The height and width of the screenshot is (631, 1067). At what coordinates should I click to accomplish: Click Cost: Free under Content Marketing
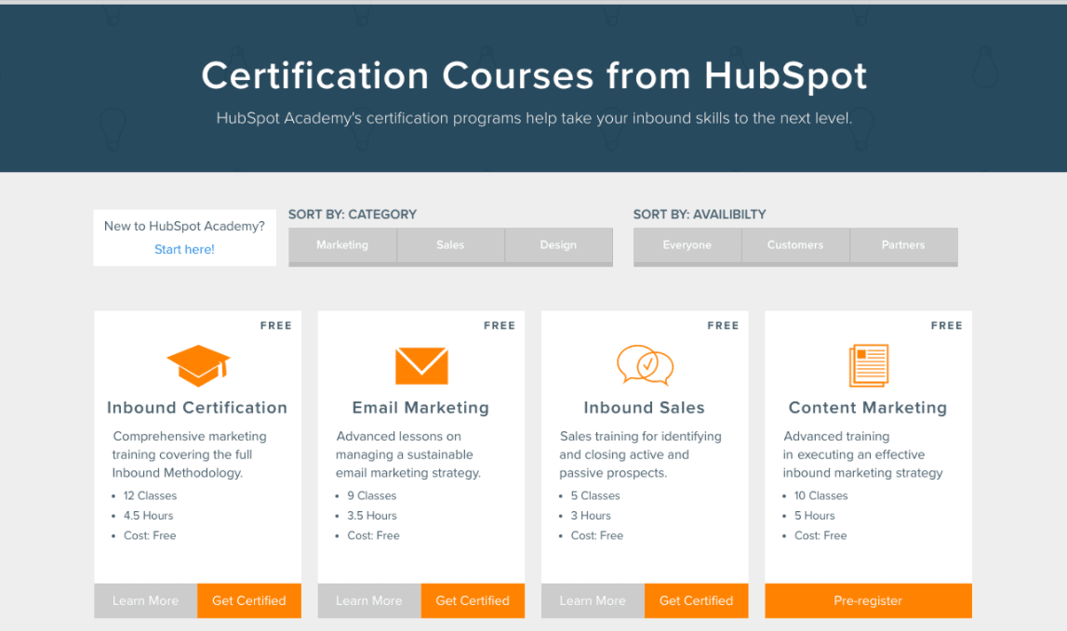[820, 536]
